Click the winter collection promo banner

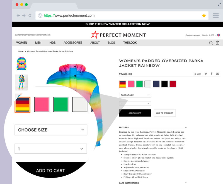pyautogui.click(x=118, y=24)
